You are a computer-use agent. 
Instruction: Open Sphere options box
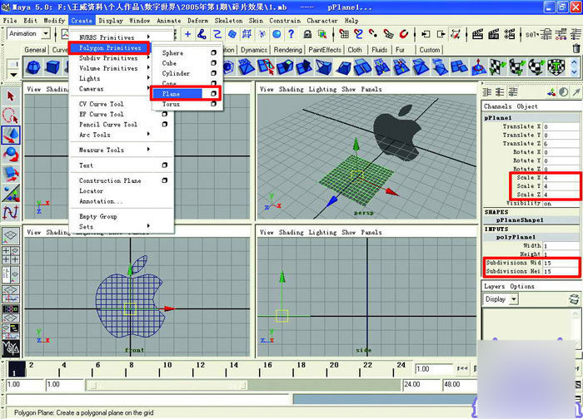(x=213, y=52)
